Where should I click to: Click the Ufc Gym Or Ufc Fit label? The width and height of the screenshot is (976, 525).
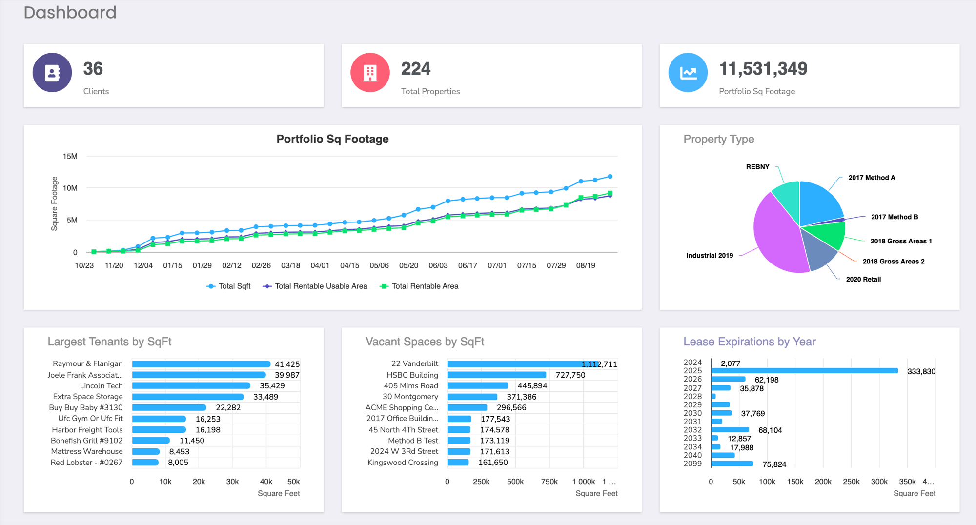click(x=90, y=418)
